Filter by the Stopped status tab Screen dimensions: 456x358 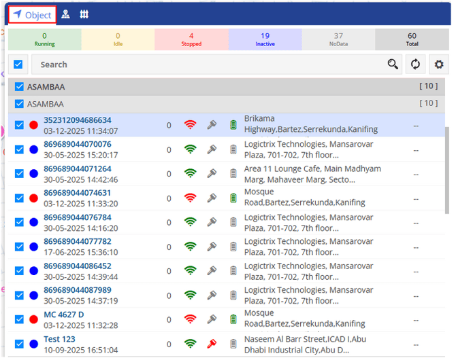click(x=191, y=39)
